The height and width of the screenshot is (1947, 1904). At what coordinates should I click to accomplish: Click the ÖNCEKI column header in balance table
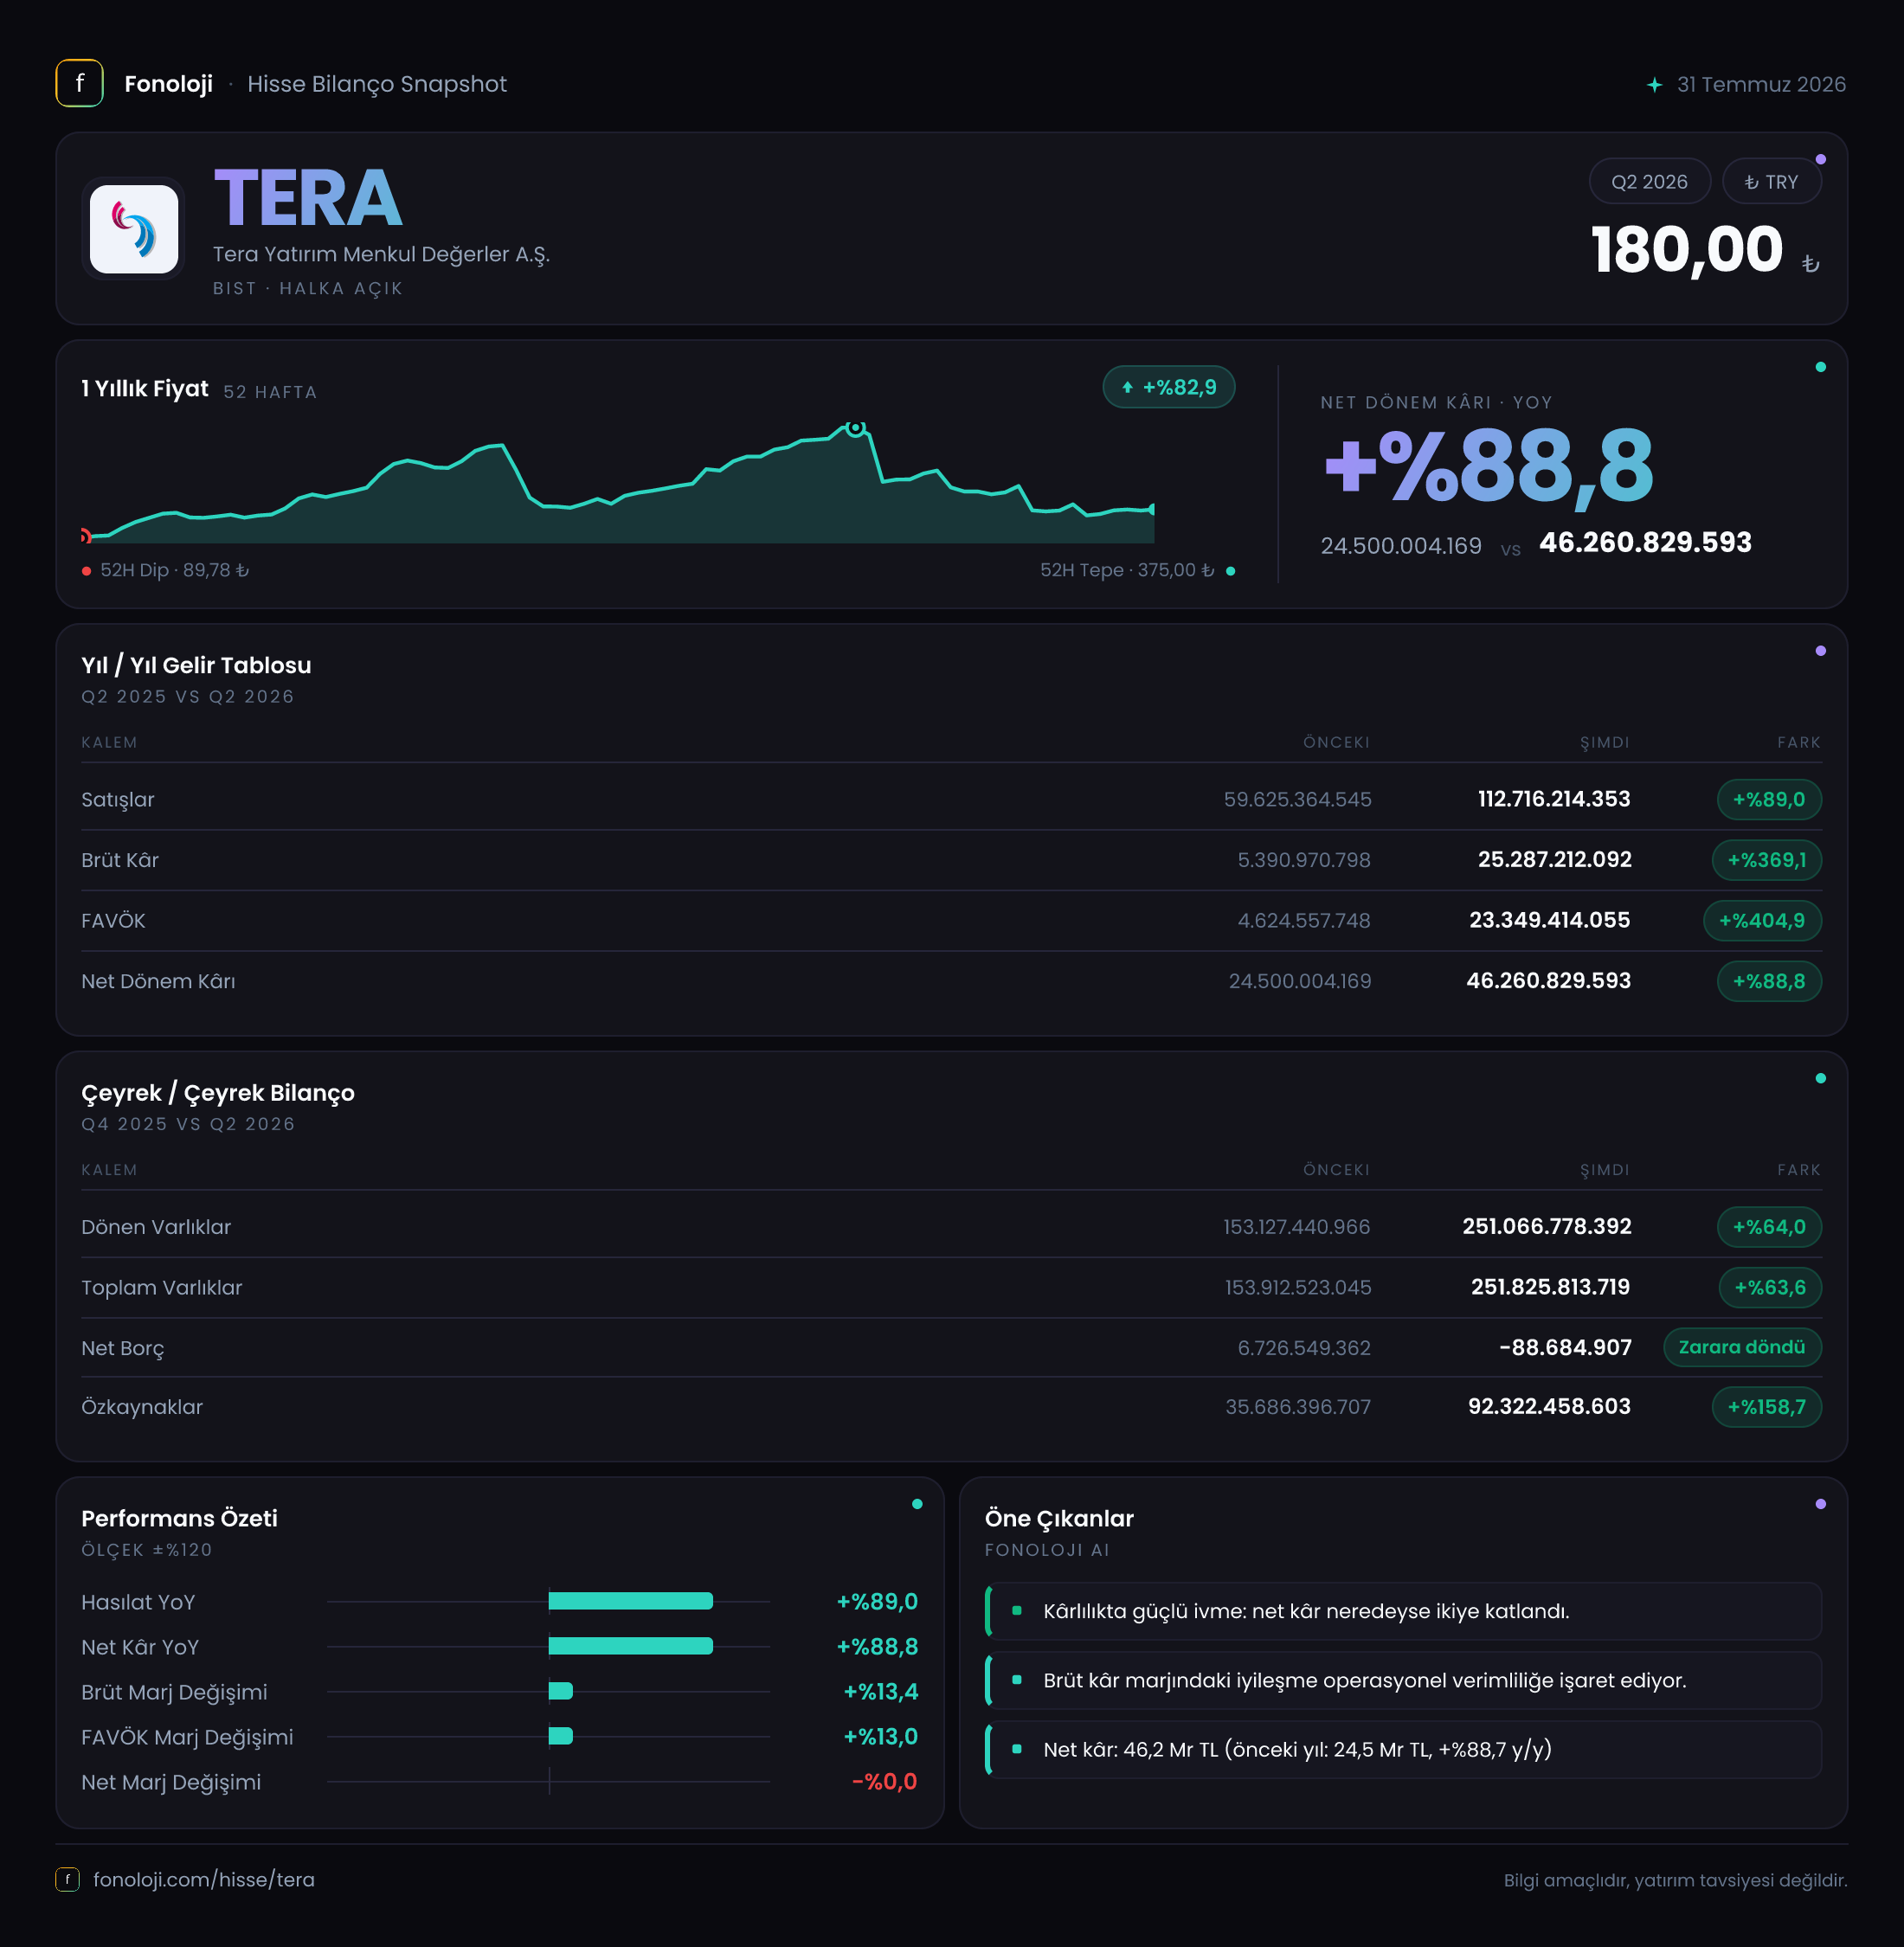pyautogui.click(x=1336, y=1170)
